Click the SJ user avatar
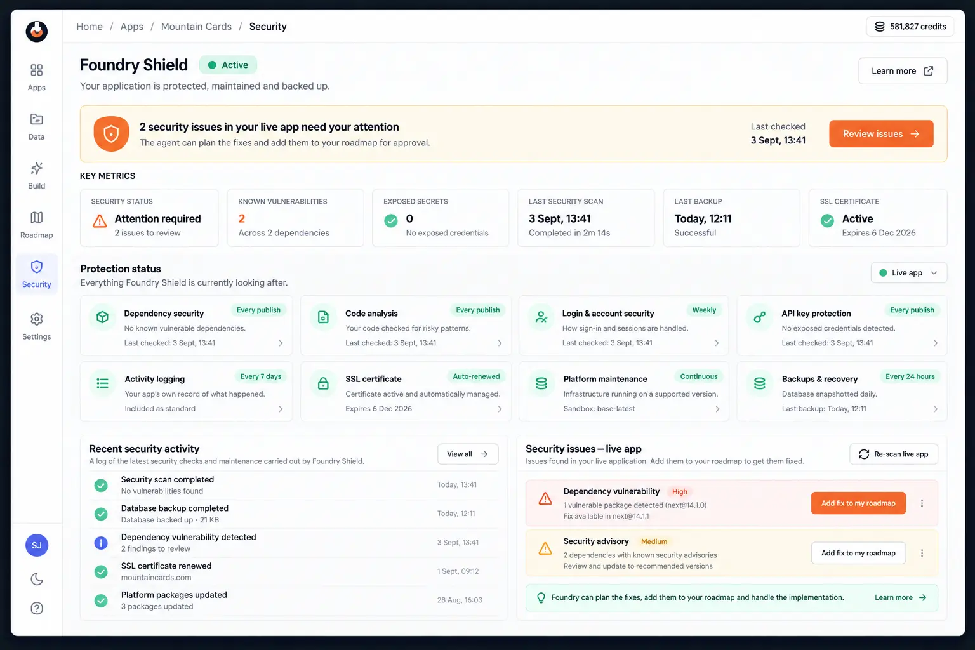975x650 pixels. tap(37, 545)
